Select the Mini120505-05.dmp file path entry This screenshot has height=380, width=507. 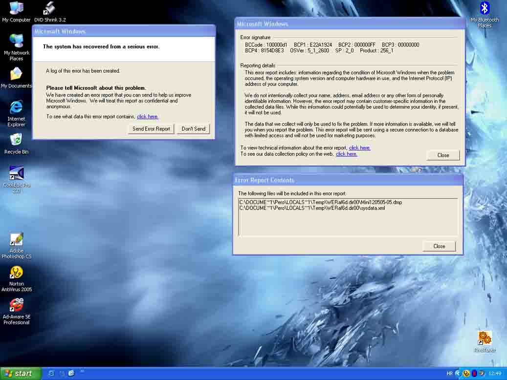coord(320,202)
